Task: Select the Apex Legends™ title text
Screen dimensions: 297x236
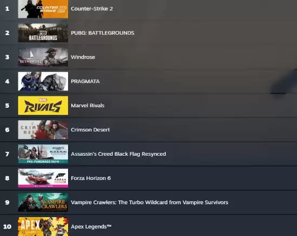Action: click(91, 226)
